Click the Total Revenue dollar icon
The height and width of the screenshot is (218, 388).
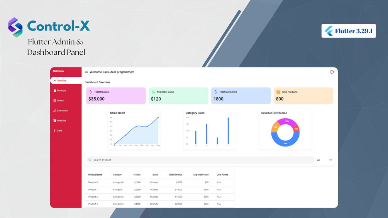[x=91, y=92]
